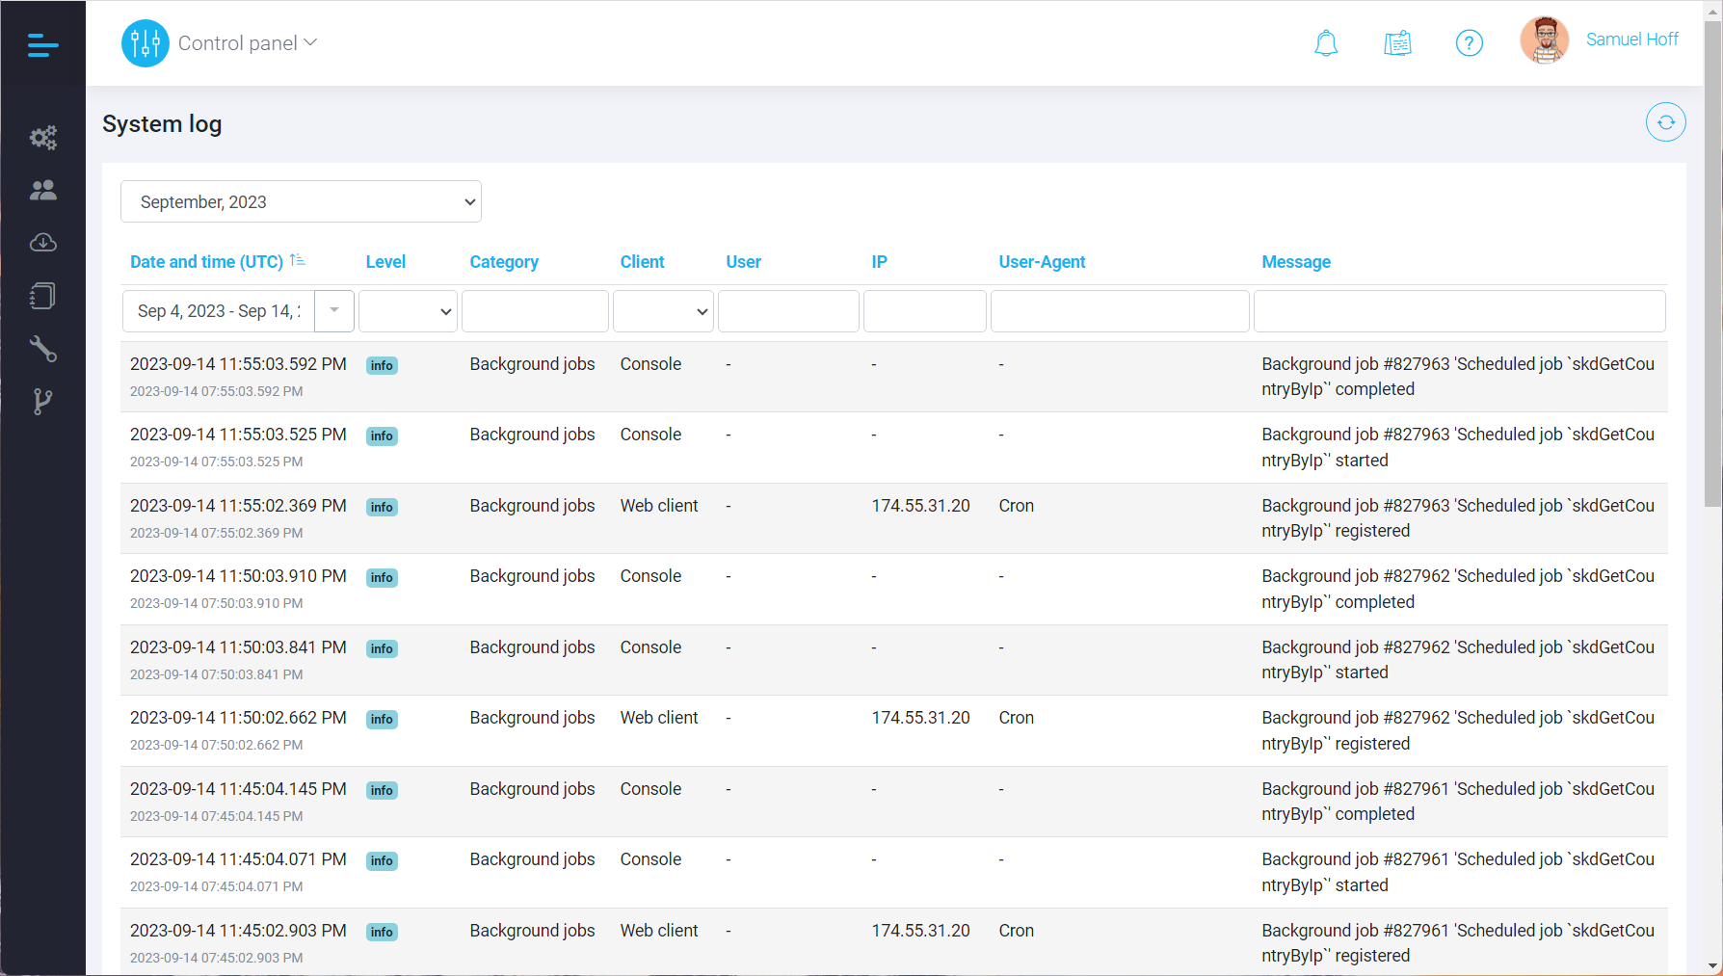Click Samuel Hoff's avatar thumbnail
The image size is (1723, 976).
pyautogui.click(x=1544, y=40)
